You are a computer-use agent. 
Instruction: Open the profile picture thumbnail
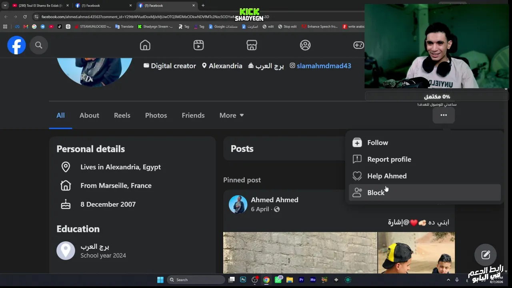coord(94,72)
